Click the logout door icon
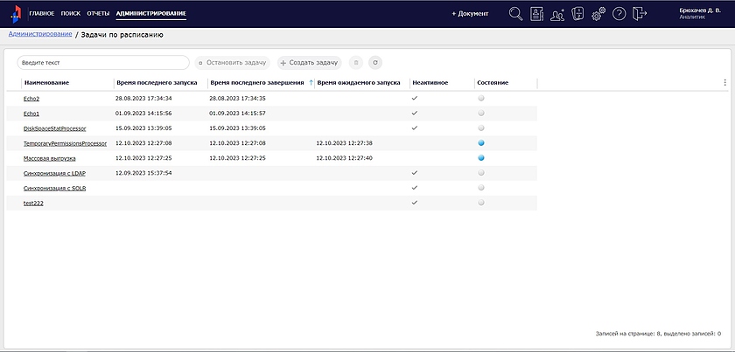Viewport: 735px width, 352px height. [640, 14]
